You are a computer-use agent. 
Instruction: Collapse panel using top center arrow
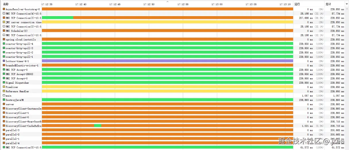(168, 1)
